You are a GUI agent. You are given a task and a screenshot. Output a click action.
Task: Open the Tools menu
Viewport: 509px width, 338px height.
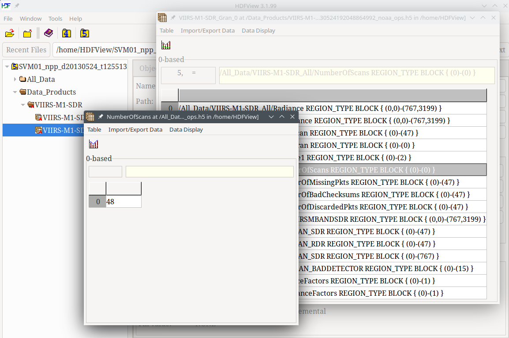coord(55,18)
